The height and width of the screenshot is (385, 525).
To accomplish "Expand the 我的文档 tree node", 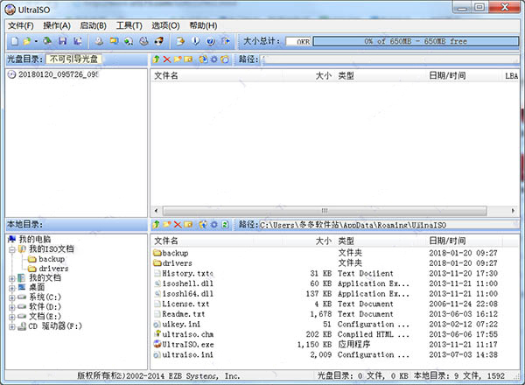I will pos(12,278).
